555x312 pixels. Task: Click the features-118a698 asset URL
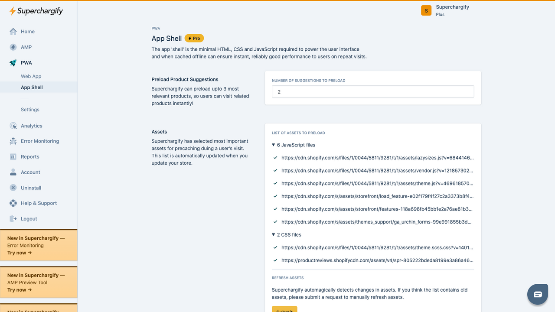(378, 209)
